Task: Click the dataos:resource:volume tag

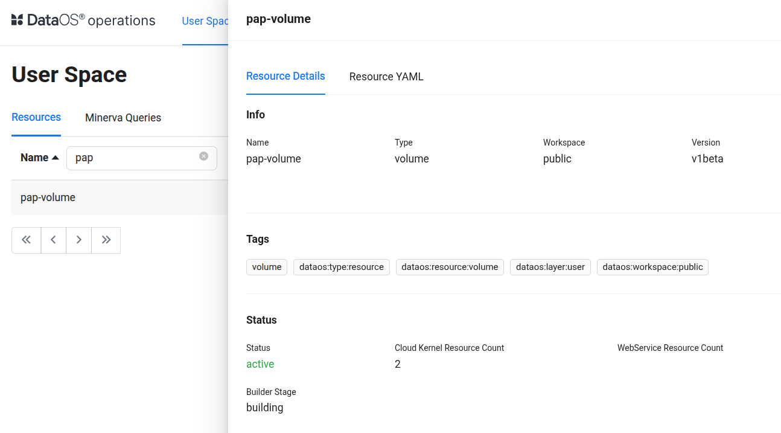Action: click(x=450, y=267)
